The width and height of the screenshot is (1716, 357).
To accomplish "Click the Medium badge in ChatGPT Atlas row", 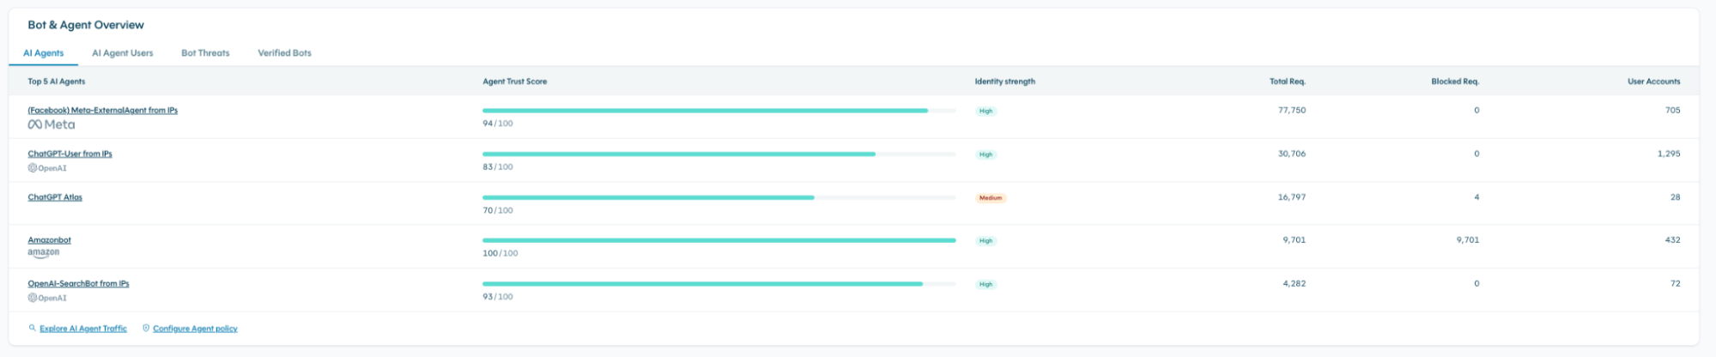I will pyautogui.click(x=991, y=198).
